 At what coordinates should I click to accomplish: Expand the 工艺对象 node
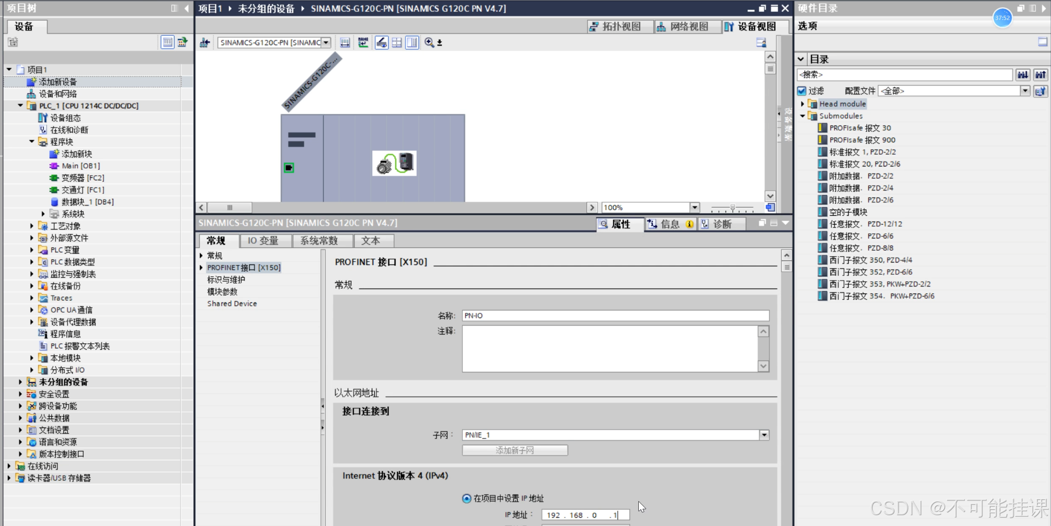[x=32, y=226]
